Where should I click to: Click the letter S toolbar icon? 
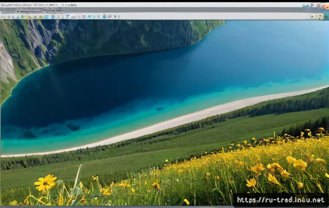115,16
